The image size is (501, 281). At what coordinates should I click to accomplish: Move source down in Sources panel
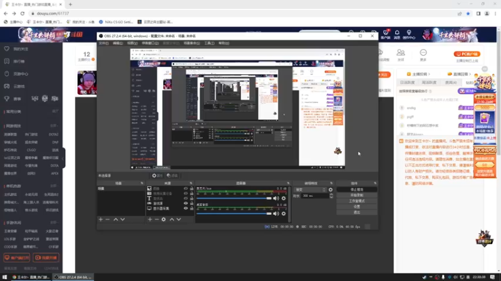point(178,220)
